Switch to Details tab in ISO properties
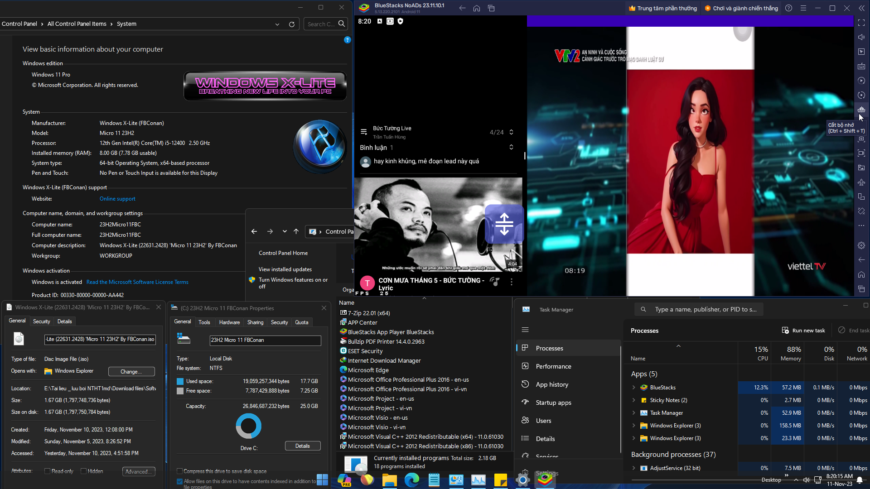Screen dimensions: 870x489 (64, 321)
